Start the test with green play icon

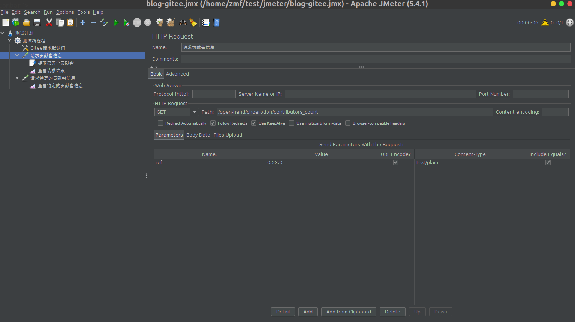pos(116,22)
